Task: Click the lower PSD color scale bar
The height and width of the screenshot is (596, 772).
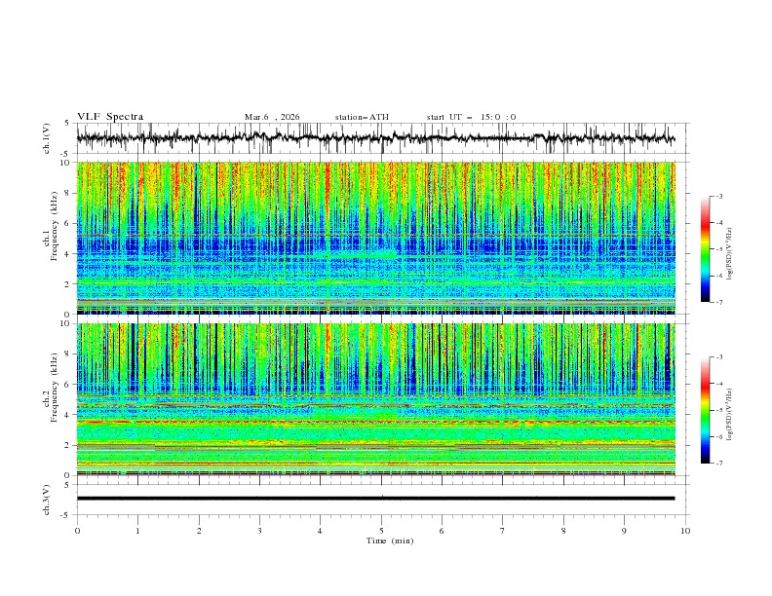Action: coord(705,410)
